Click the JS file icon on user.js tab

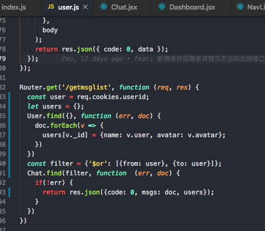pyautogui.click(x=51, y=7)
